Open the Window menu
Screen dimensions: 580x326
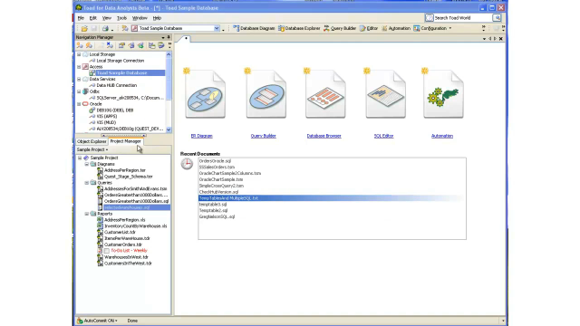(x=140, y=18)
